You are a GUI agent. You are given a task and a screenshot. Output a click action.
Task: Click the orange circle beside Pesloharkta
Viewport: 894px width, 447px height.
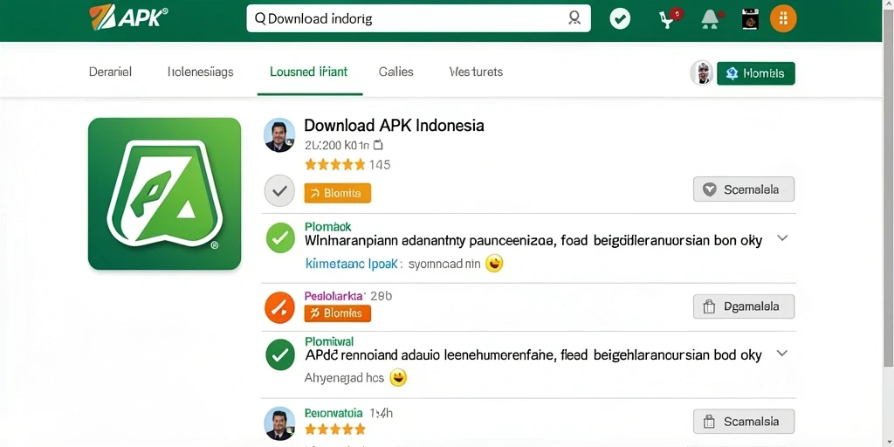pyautogui.click(x=279, y=307)
